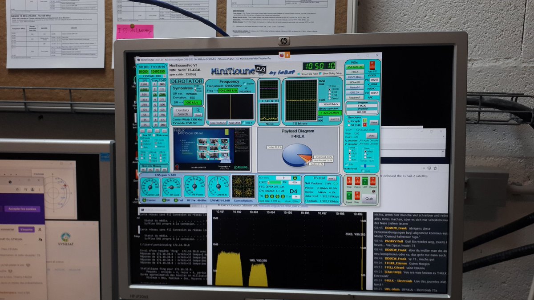Click TS stat reset button

(332, 178)
